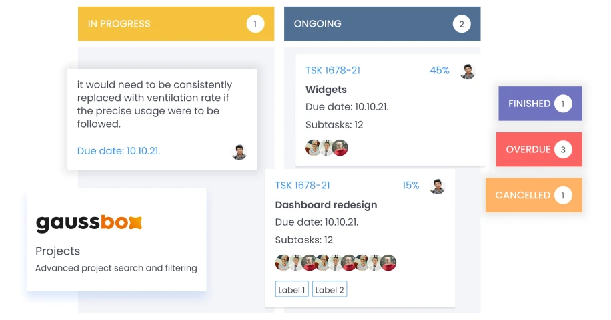Click the In Progress count badge
The image size is (611, 320).
[255, 24]
